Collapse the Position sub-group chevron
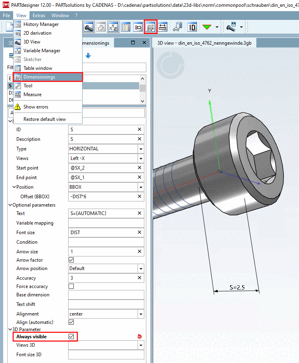Screen dimensions: 299x363 [x=14, y=187]
